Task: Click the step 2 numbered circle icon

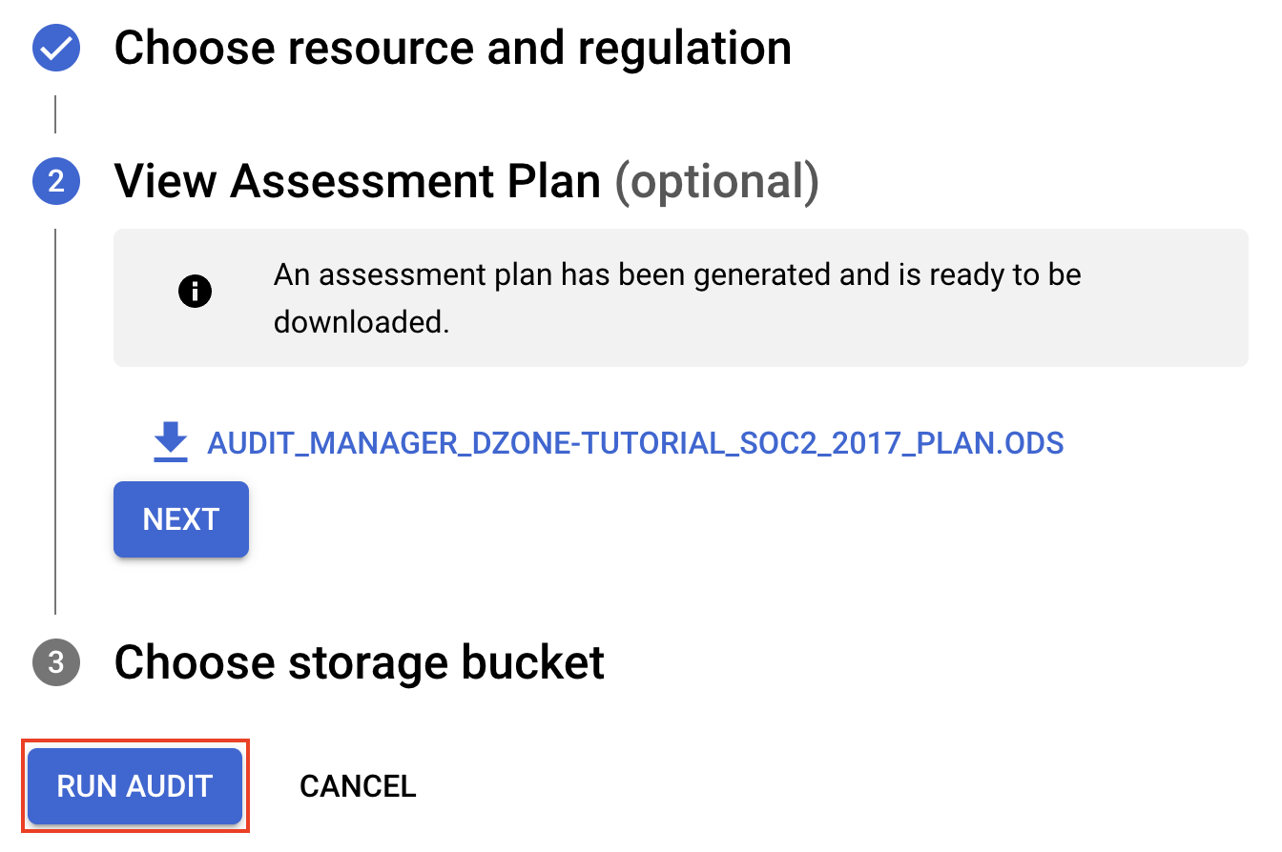Action: [x=55, y=180]
